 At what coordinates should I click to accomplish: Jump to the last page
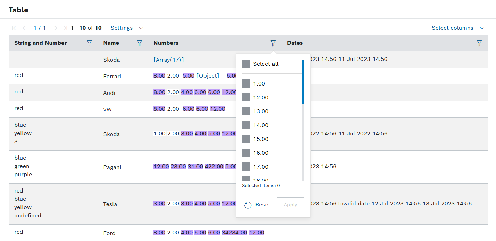click(66, 28)
